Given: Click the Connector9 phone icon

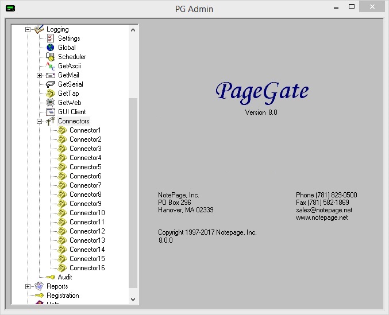Looking at the screenshot, I should [62, 204].
